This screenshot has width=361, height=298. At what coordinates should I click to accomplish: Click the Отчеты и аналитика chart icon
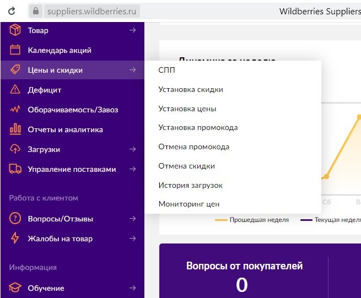15,129
